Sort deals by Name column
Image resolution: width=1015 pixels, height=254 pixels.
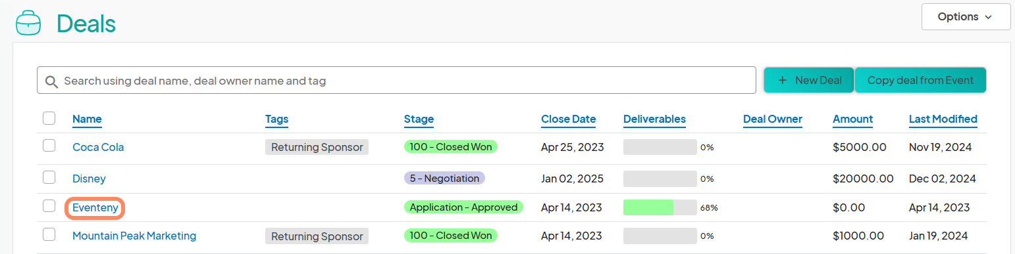pos(87,119)
